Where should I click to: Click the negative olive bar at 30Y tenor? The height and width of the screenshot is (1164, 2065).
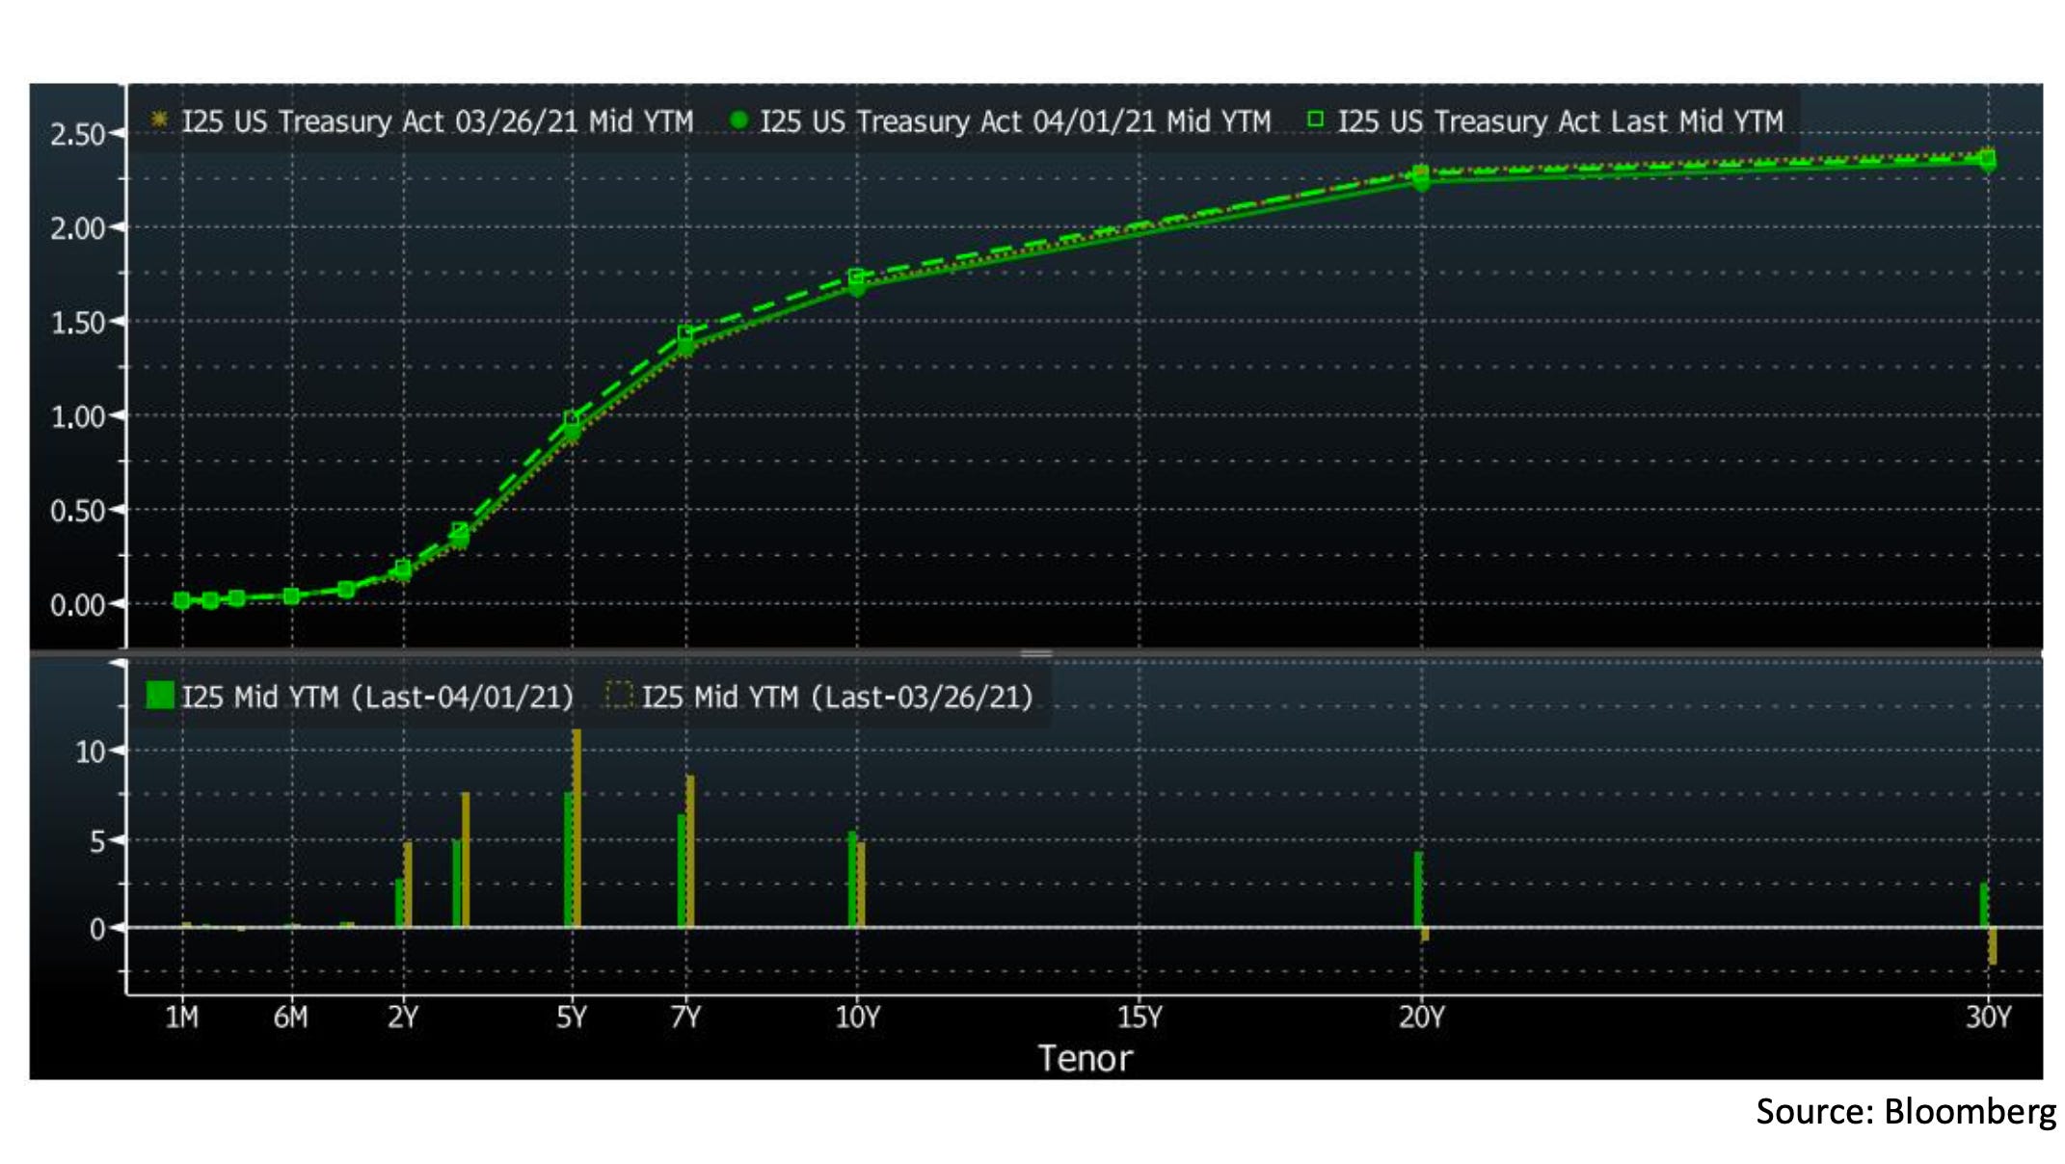click(1993, 945)
